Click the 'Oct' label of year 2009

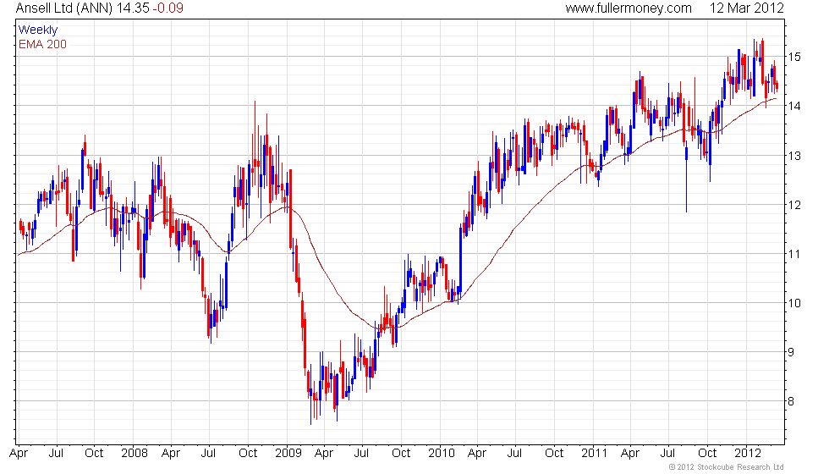pyautogui.click(x=401, y=454)
